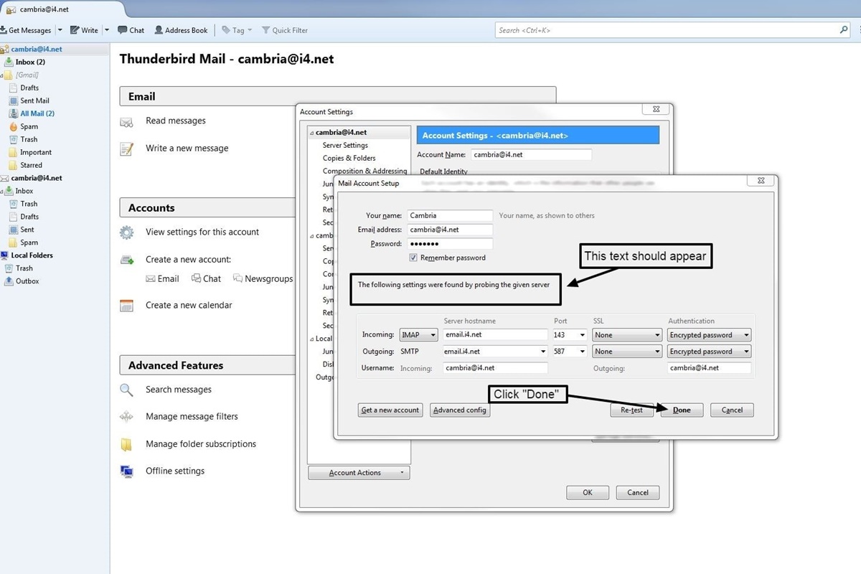
Task: Toggle the Quick Filter bar
Action: tap(285, 30)
